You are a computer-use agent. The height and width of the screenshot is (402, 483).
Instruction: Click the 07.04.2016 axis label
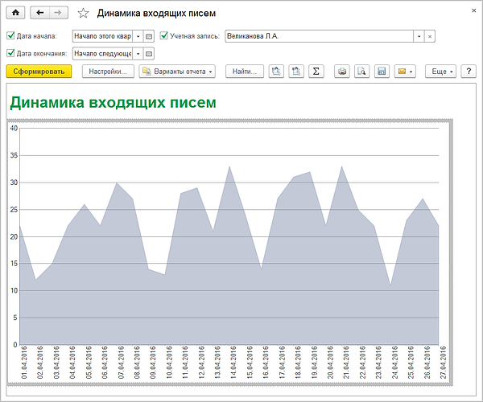tap(121, 363)
